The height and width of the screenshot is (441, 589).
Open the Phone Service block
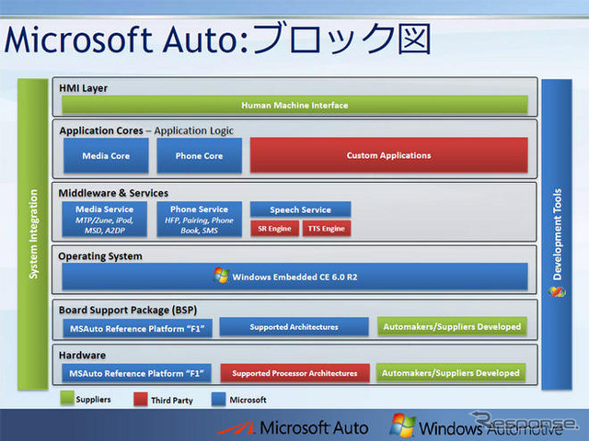point(199,220)
